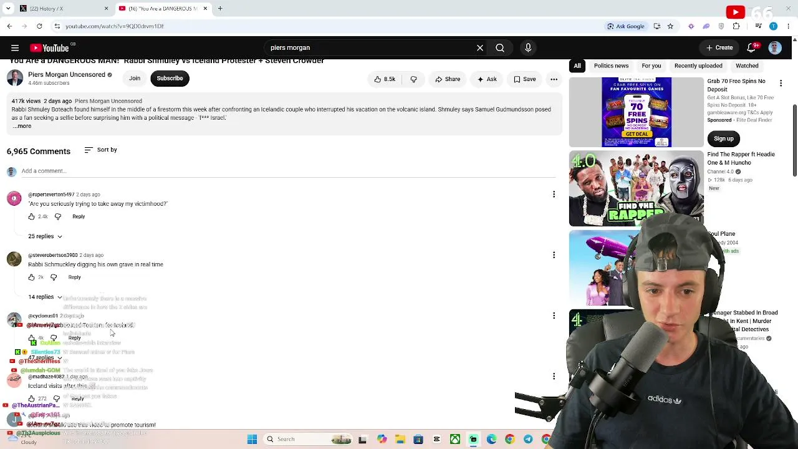Start voice search with the microphone
Viewport: 798px width, 449px height.
click(x=528, y=48)
